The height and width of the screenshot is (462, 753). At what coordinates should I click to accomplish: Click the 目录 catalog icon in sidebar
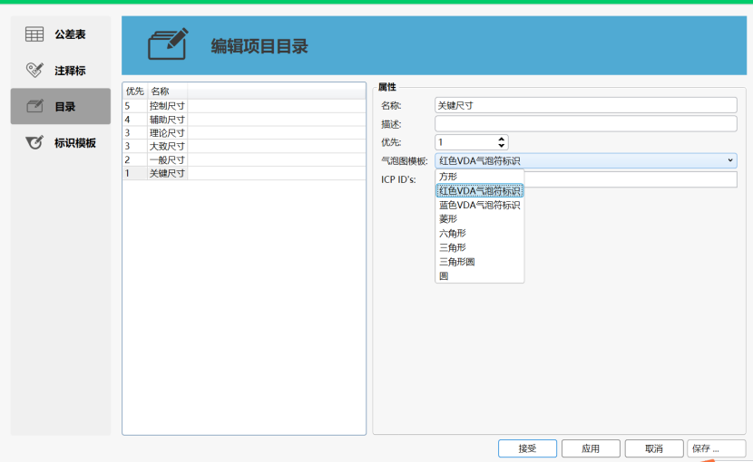tap(34, 106)
